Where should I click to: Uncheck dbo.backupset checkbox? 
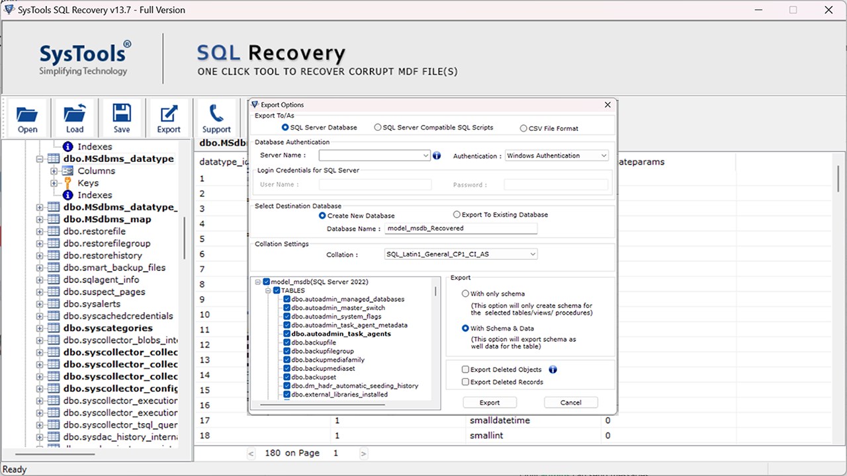coord(287,377)
